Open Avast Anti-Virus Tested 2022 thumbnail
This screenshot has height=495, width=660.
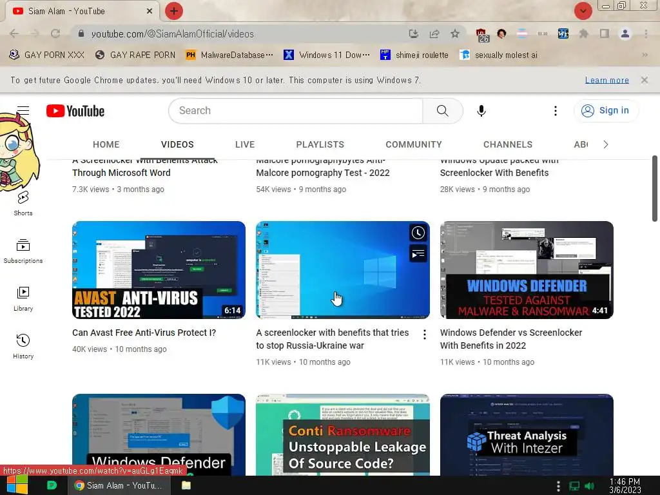click(159, 270)
